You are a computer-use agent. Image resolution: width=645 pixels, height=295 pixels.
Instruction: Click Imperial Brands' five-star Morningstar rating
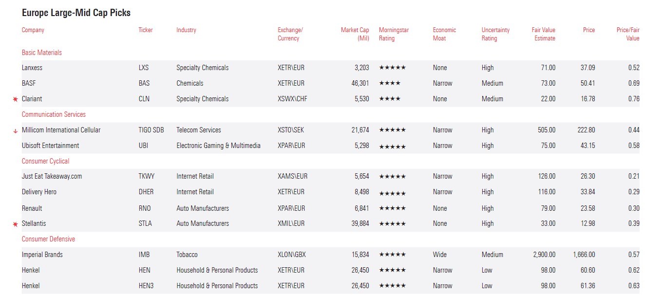pos(392,255)
